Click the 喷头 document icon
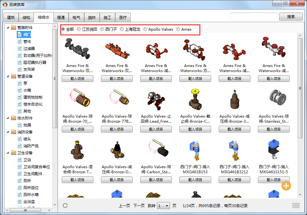Screen dimensions: 307x215 pyautogui.click(x=20, y=139)
